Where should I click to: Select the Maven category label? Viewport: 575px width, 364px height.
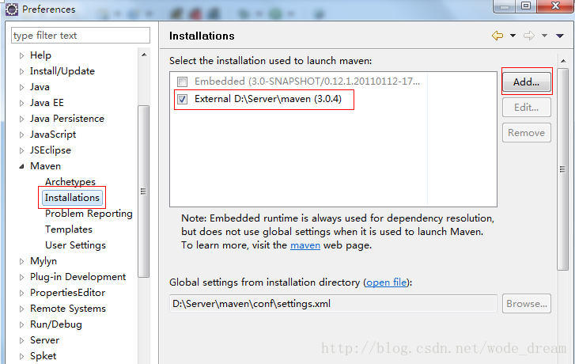pos(45,166)
